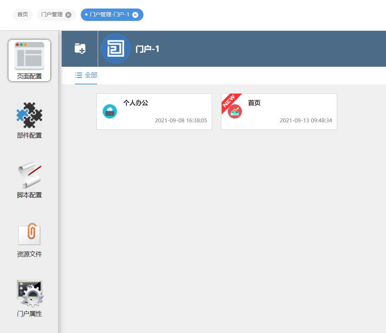Close the 门户管理 tab

pos(68,15)
